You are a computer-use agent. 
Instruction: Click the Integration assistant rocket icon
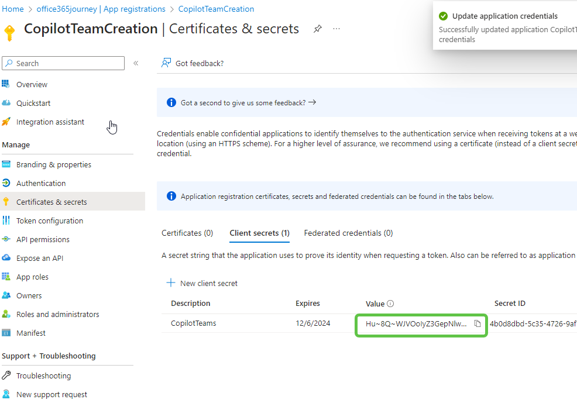[7, 122]
